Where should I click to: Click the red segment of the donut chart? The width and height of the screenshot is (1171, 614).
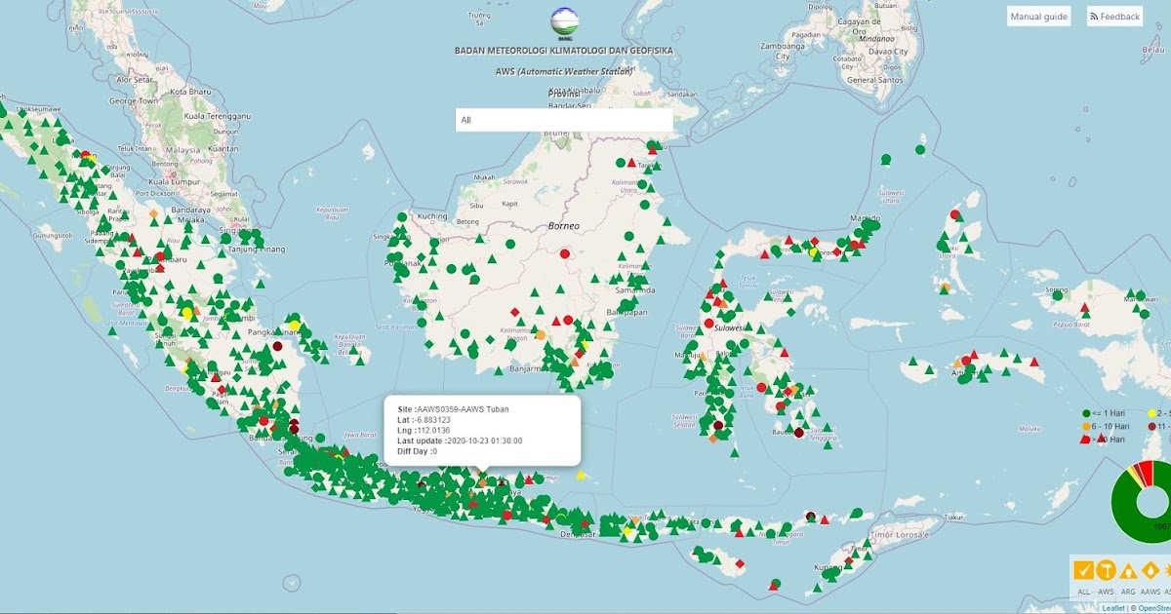coord(1149,476)
